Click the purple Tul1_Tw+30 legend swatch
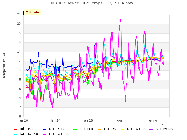This screenshot has width=187, height=140. [x=151, y=129]
